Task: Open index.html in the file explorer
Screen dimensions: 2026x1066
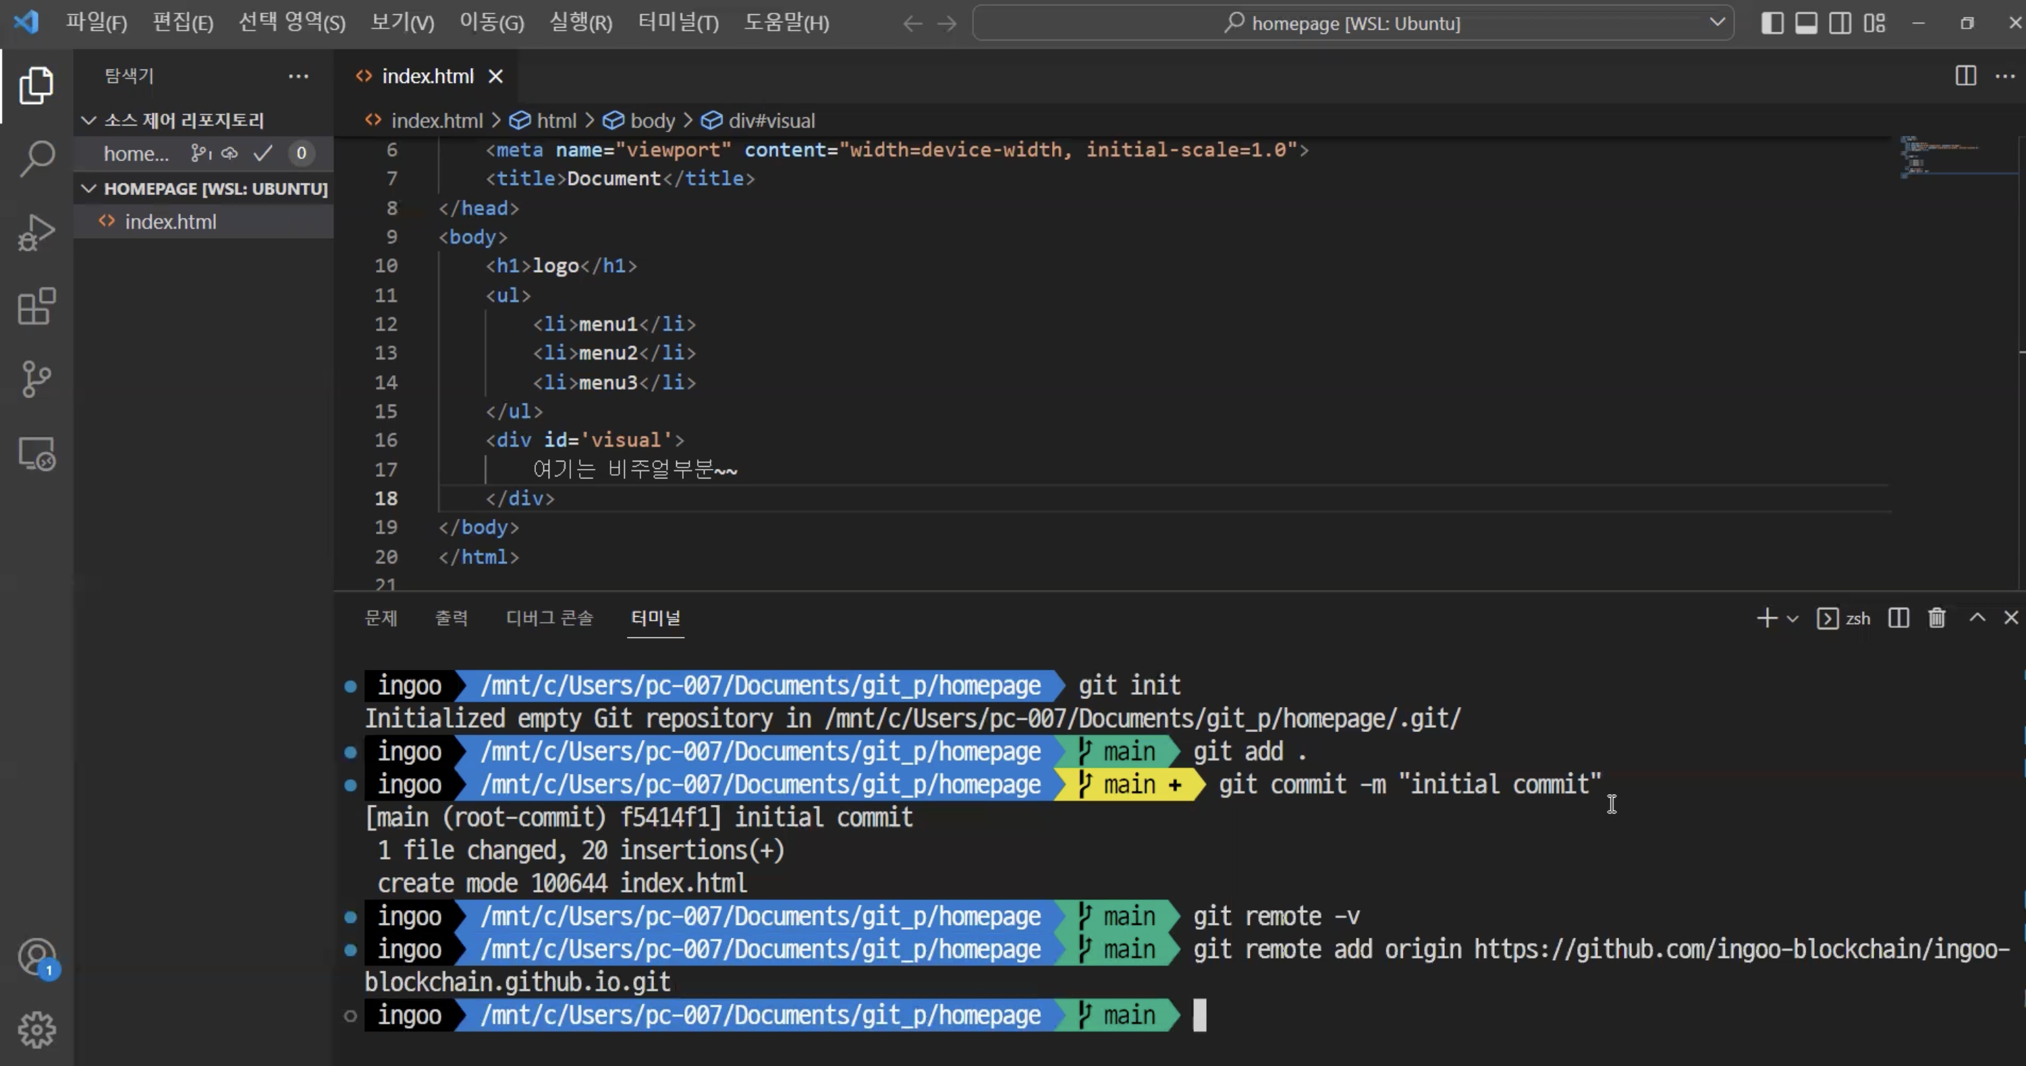Action: pyautogui.click(x=204, y=222)
